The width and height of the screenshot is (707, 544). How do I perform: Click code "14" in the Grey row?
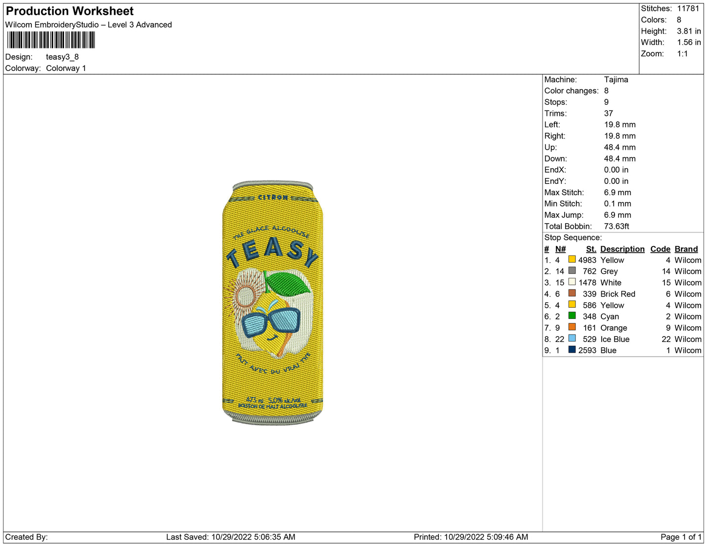(x=666, y=271)
